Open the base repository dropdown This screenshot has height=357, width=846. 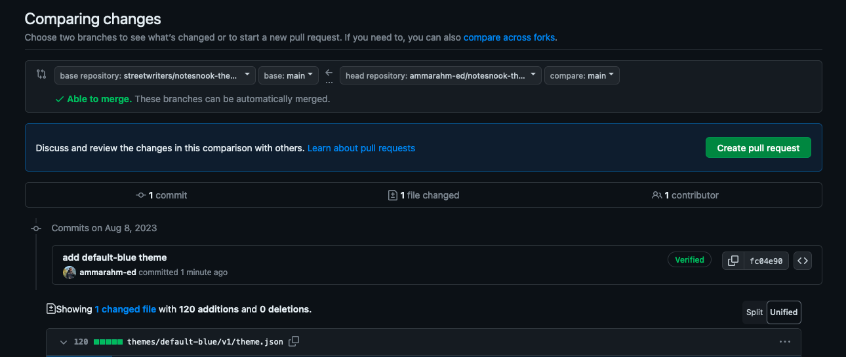155,75
